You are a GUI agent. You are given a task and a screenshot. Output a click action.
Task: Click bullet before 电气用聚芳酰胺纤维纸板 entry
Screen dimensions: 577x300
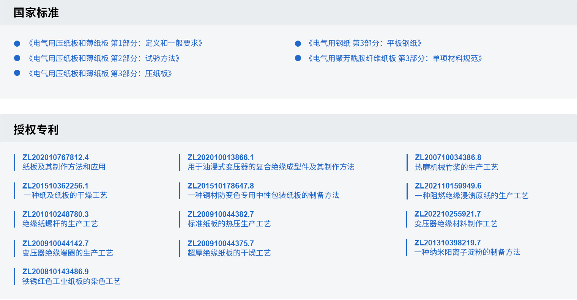point(298,58)
